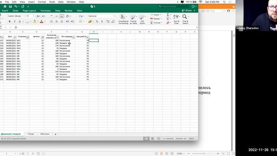Align text left
This screenshot has height=156, width=277.
click(52, 21)
